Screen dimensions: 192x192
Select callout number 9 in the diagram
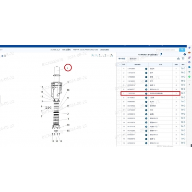tap(68, 98)
